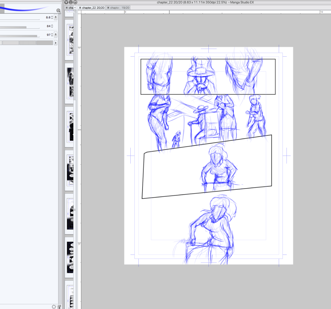
Task: Adjust the stepper for the 8.6 value
Action: 52,17
